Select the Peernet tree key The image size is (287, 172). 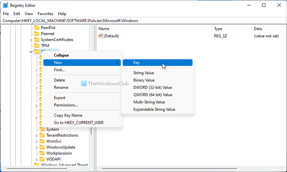click(x=48, y=34)
